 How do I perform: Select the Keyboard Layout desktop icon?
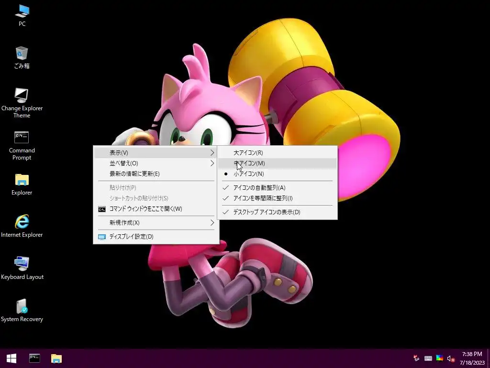click(22, 268)
